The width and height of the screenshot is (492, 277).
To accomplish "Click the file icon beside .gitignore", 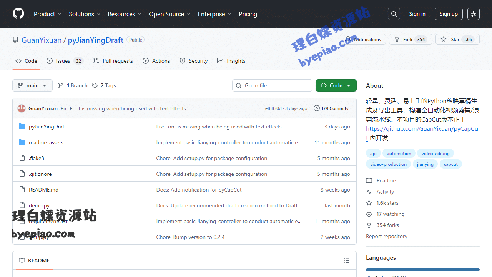I will tap(22, 174).
